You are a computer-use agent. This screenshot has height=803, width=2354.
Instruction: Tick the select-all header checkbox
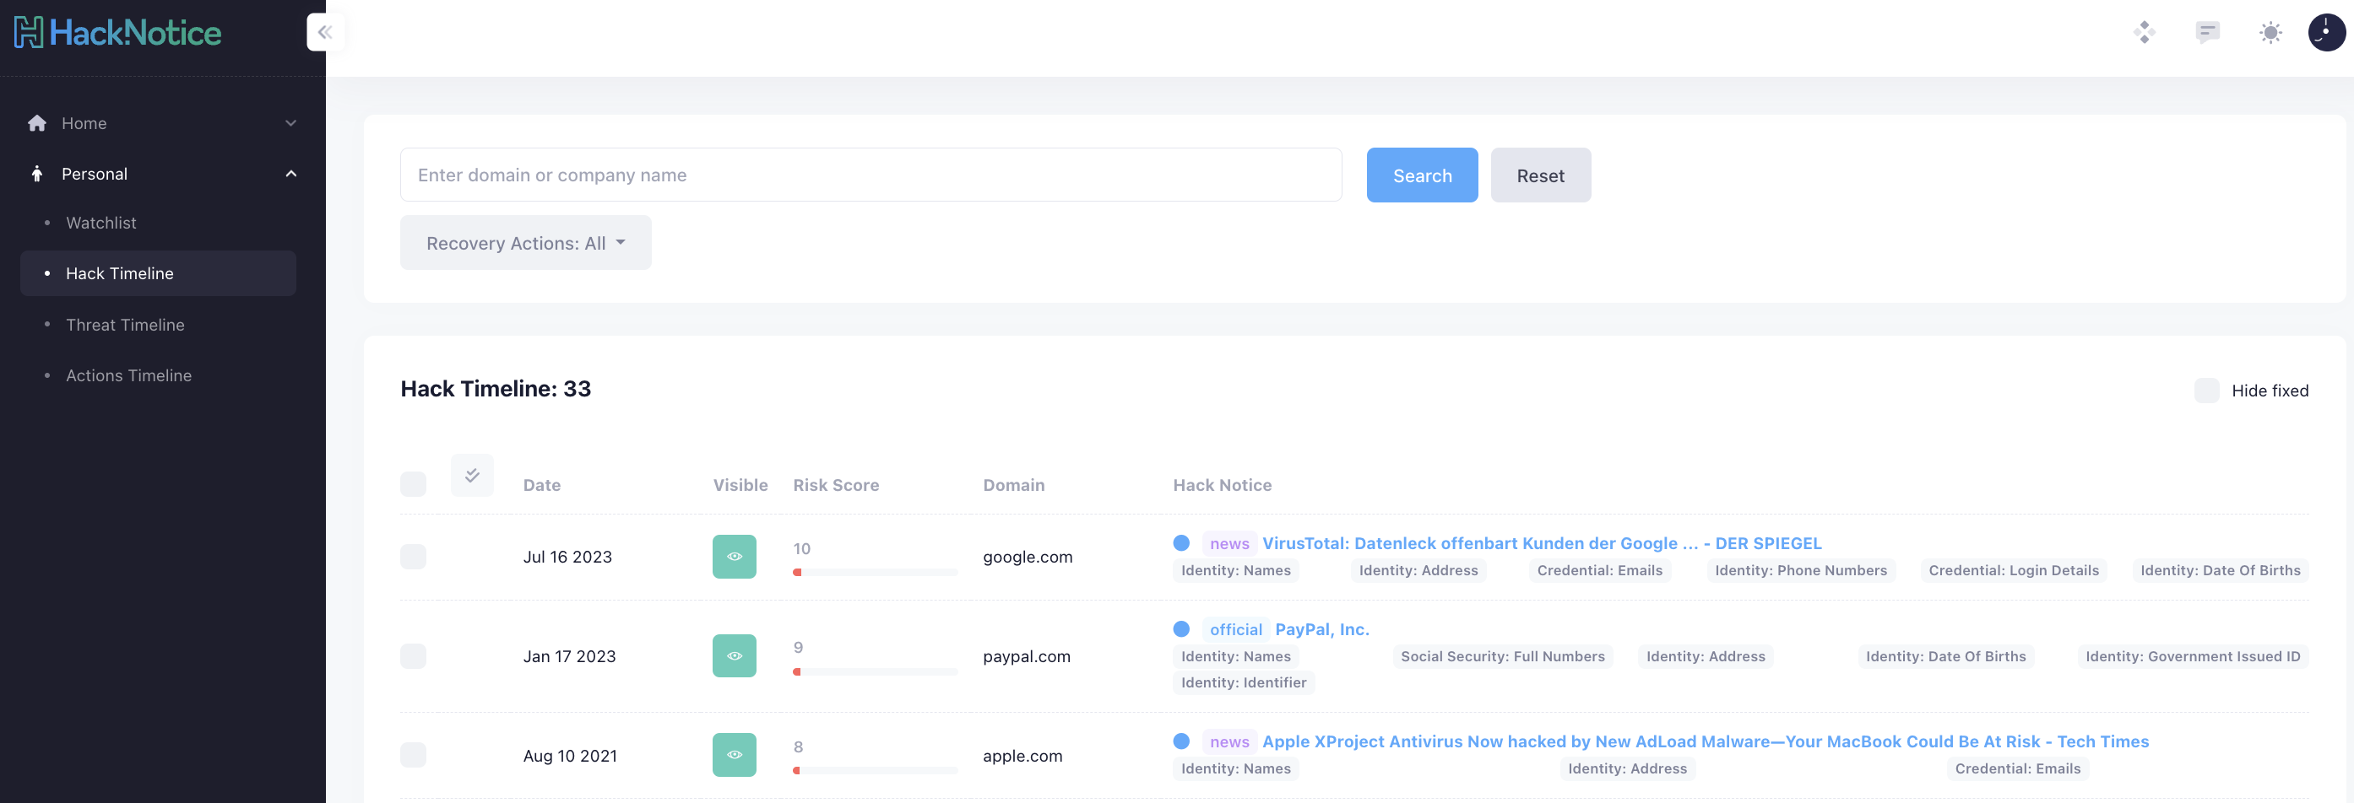(x=413, y=484)
